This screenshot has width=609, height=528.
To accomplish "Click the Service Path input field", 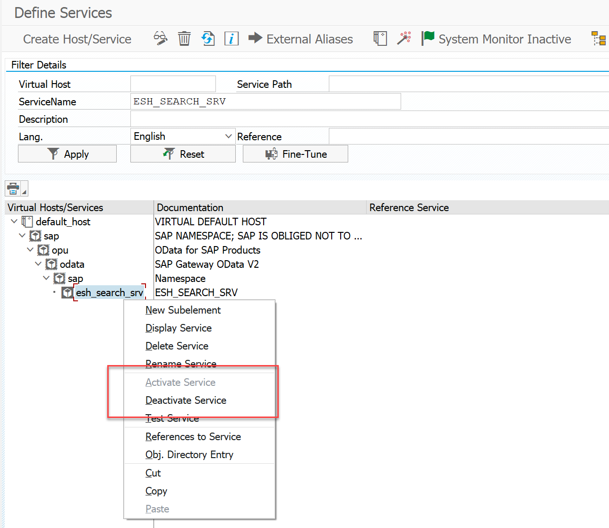I will coord(469,84).
